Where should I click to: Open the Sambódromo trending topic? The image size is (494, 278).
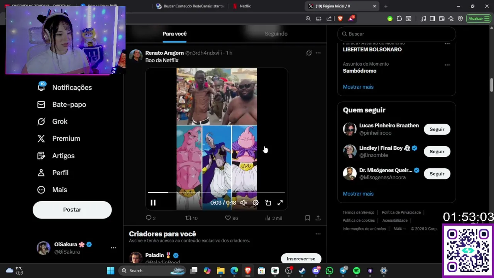point(359,71)
